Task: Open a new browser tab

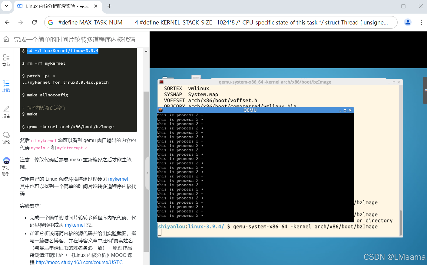Action: (109, 6)
